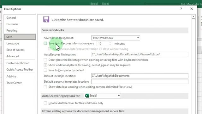Open Trust Center options
The height and width of the screenshot is (114, 202).
click(x=20, y=83)
